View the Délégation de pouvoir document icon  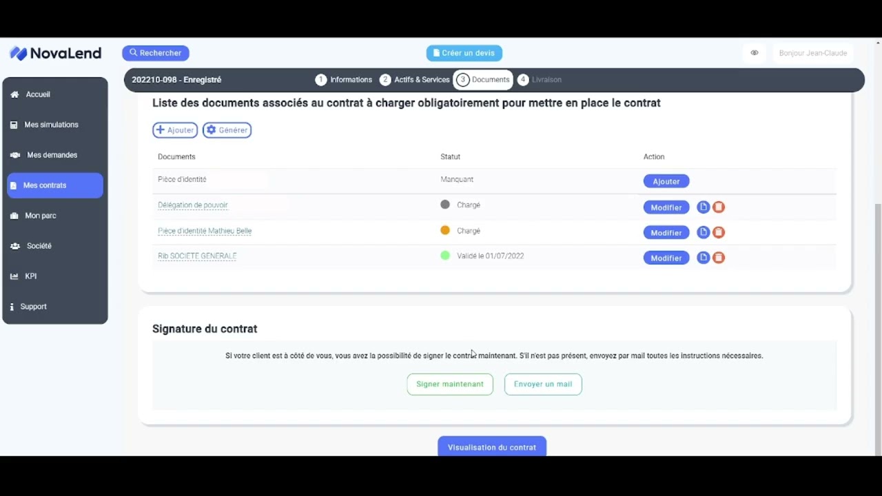pyautogui.click(x=704, y=207)
